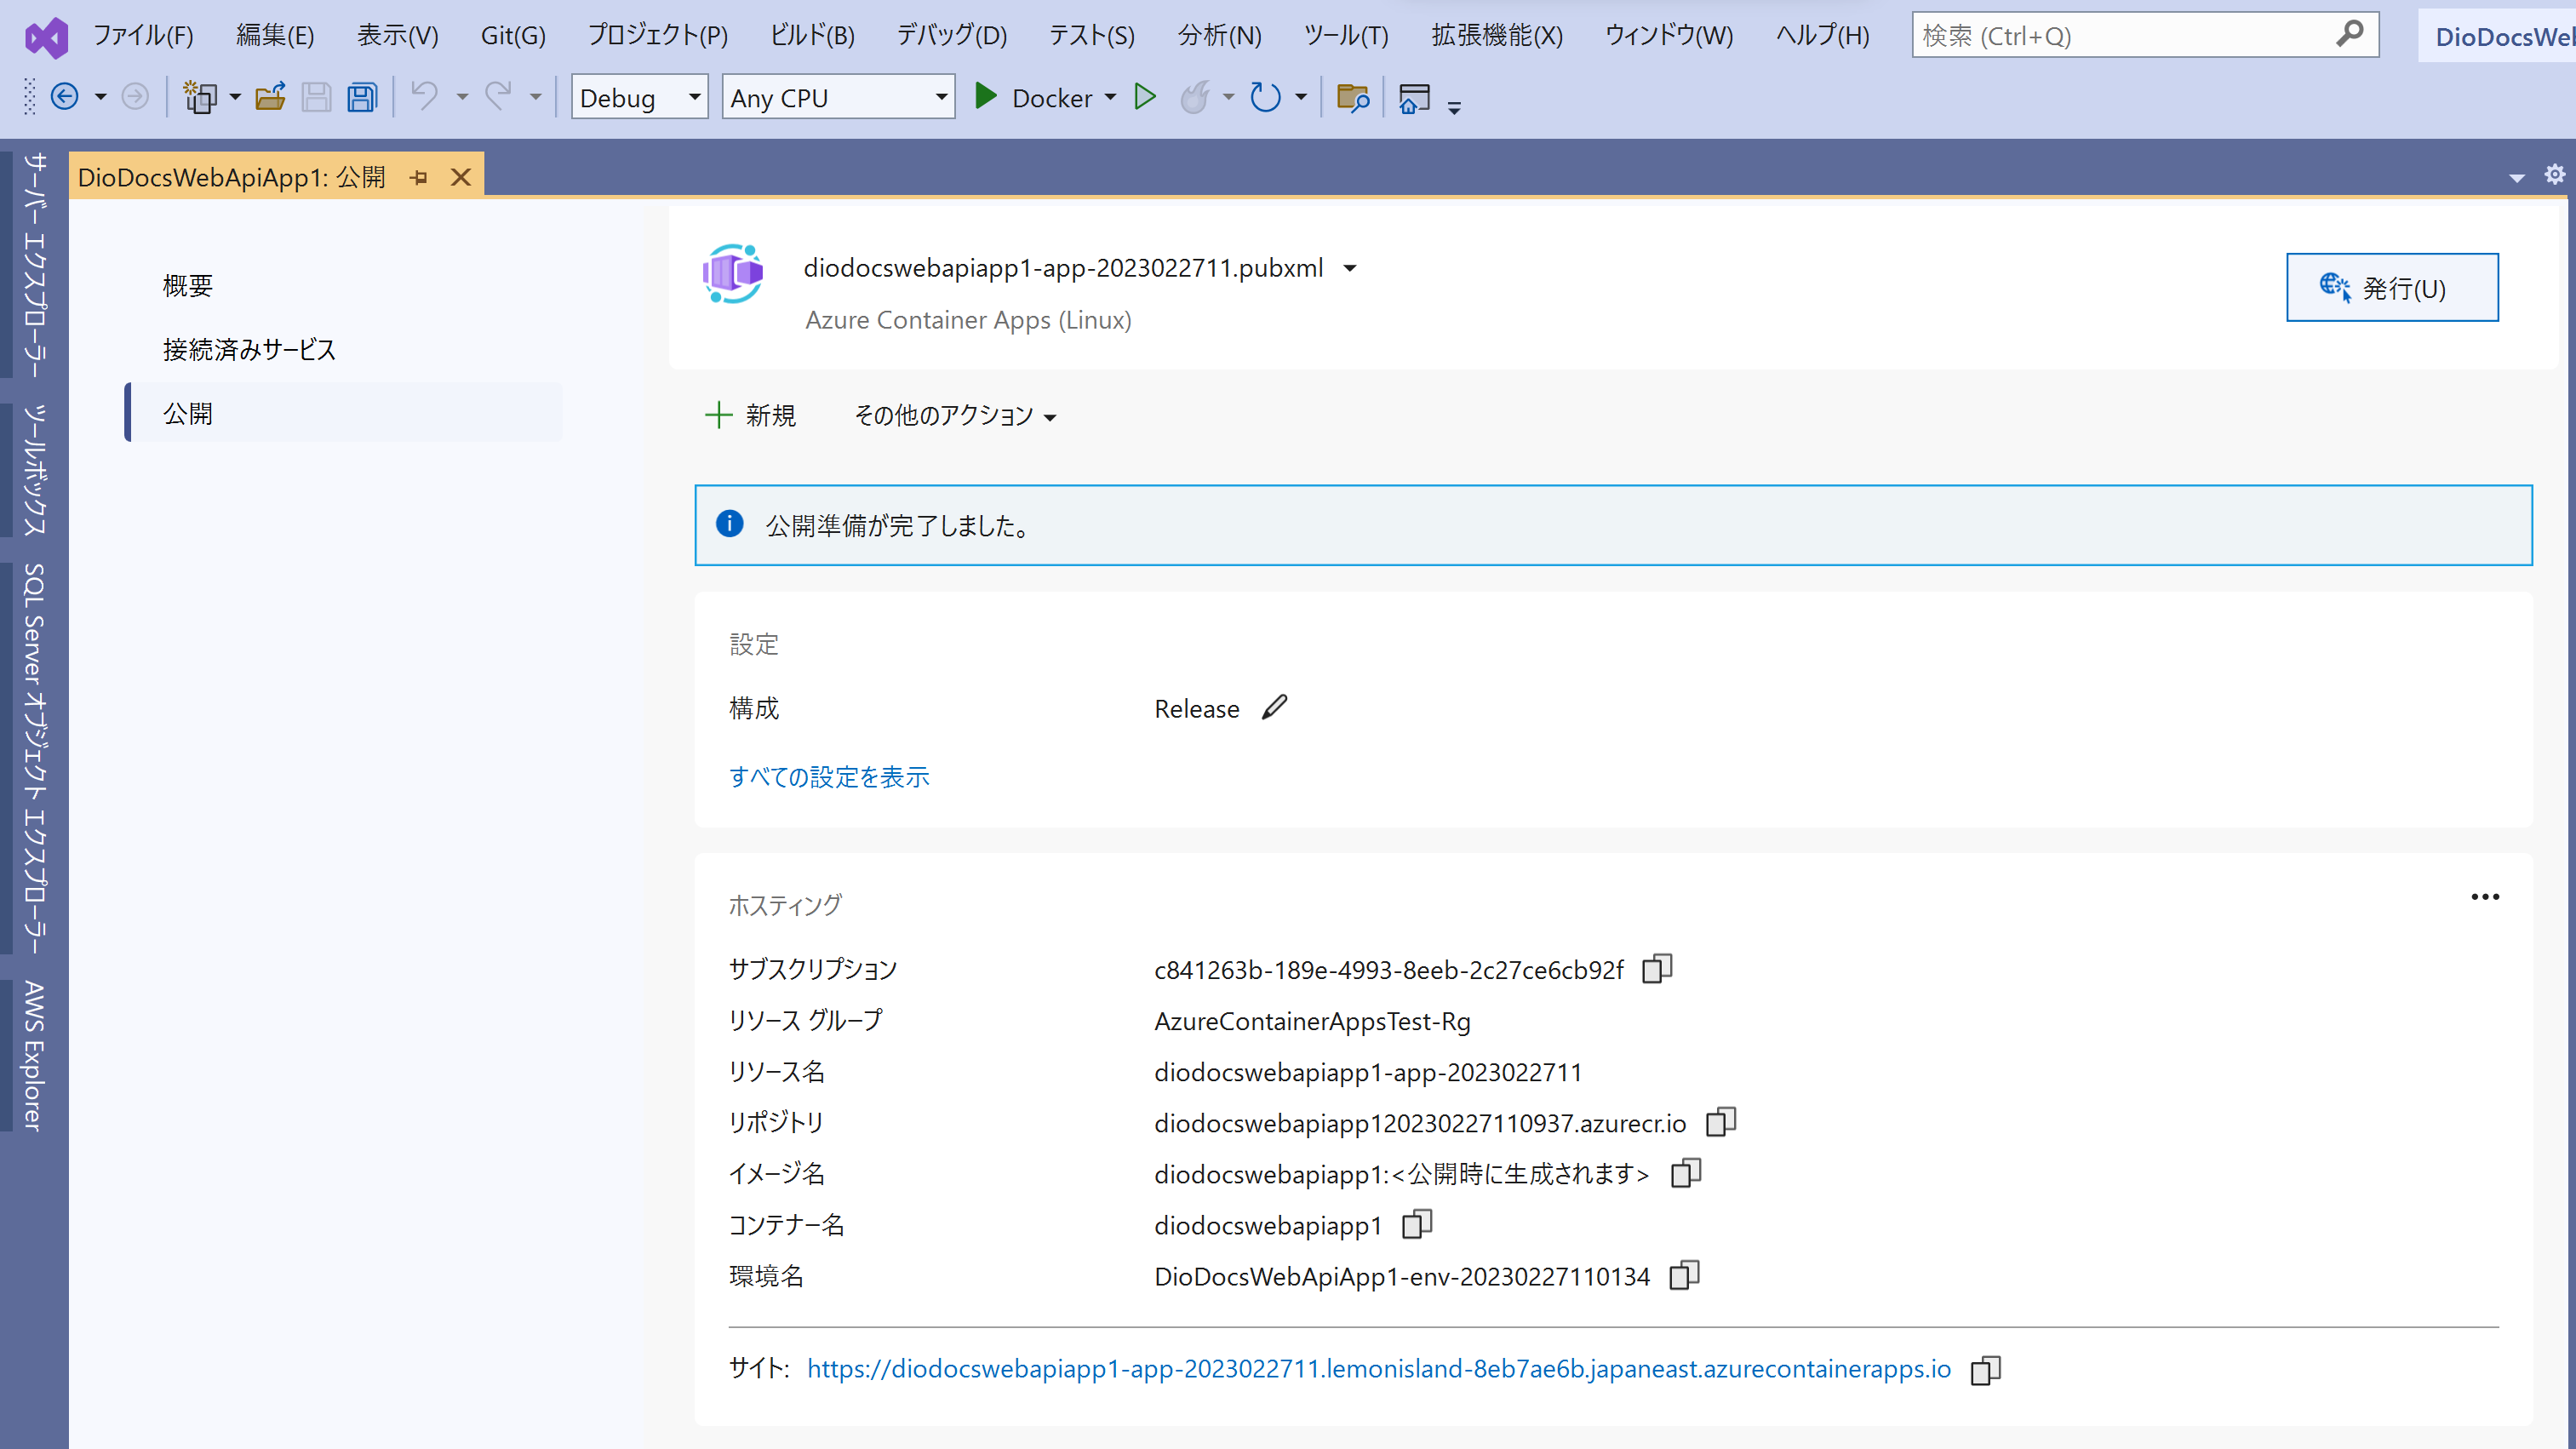The height and width of the screenshot is (1449, 2576).
Task: Open the Git(G) menu
Action: tap(513, 36)
